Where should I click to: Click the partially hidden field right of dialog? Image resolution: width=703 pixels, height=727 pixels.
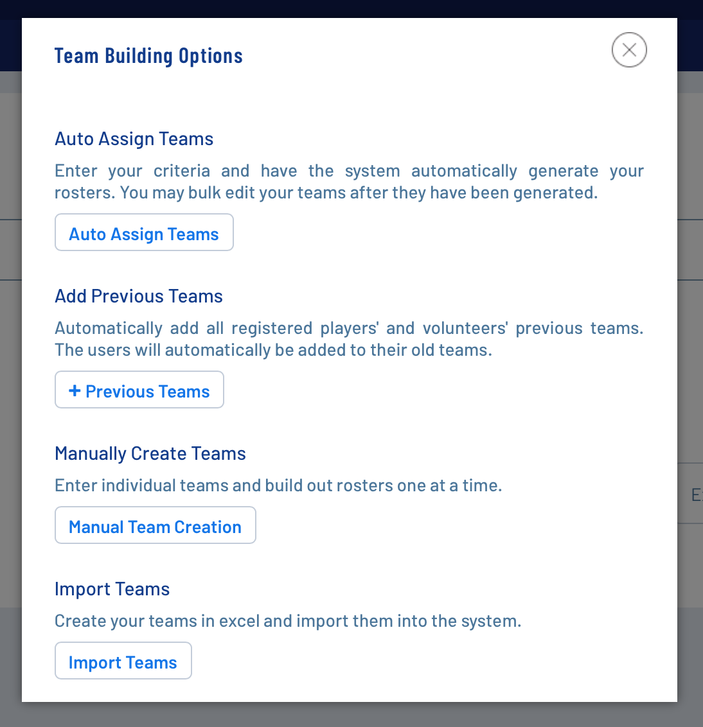[x=691, y=494]
